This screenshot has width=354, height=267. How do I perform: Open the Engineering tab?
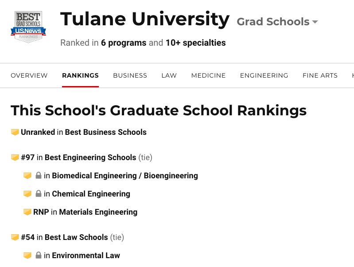(x=264, y=75)
